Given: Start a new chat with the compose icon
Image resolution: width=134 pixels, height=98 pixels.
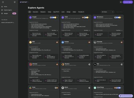Looking at the screenshot, I should [x=15, y=2].
